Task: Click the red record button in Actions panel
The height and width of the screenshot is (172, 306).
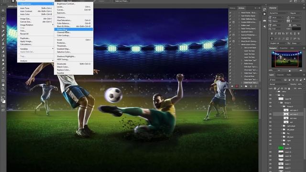Action: point(237,86)
